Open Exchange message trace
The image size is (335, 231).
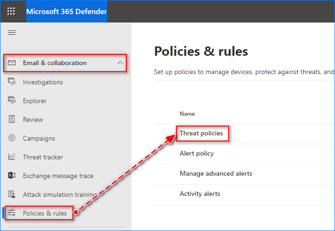pos(58,176)
